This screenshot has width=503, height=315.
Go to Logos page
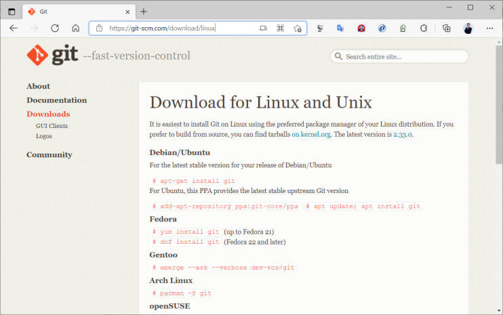coord(43,136)
